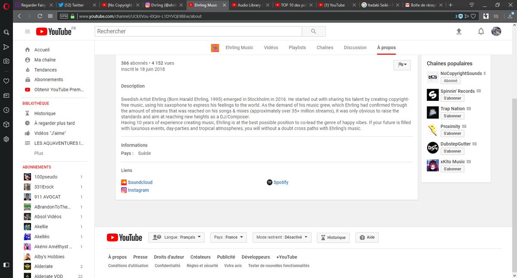The height and width of the screenshot is (278, 517).
Task: Switch to the Audio Library browser tab
Action: (x=251, y=5)
